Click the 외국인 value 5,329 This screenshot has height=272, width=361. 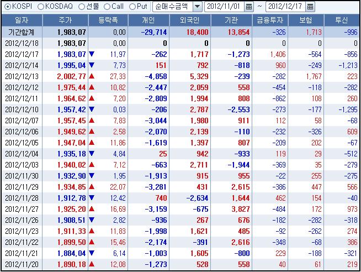(199, 76)
